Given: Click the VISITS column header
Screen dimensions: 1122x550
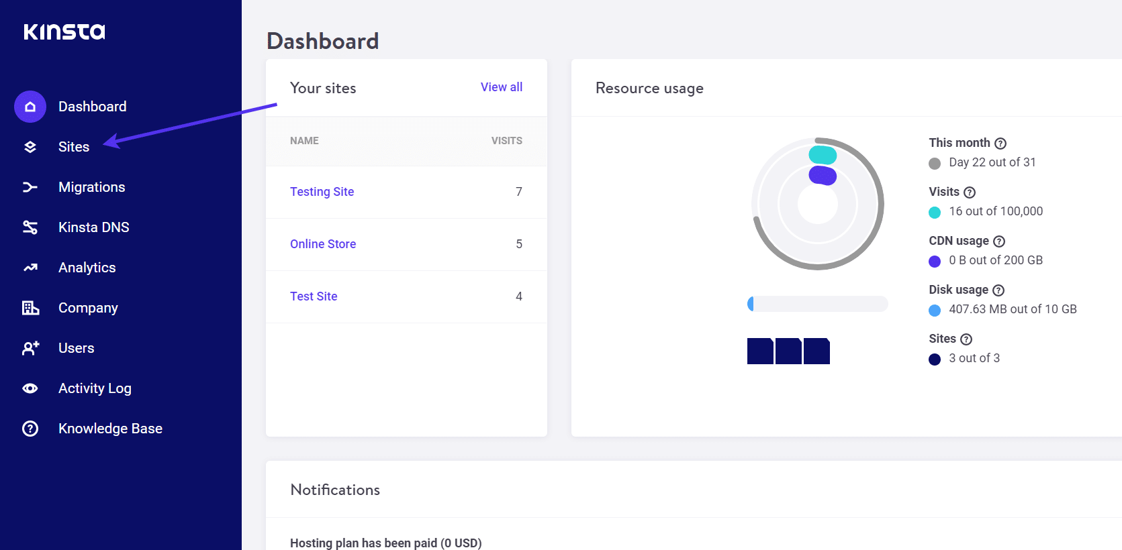Looking at the screenshot, I should [507, 141].
